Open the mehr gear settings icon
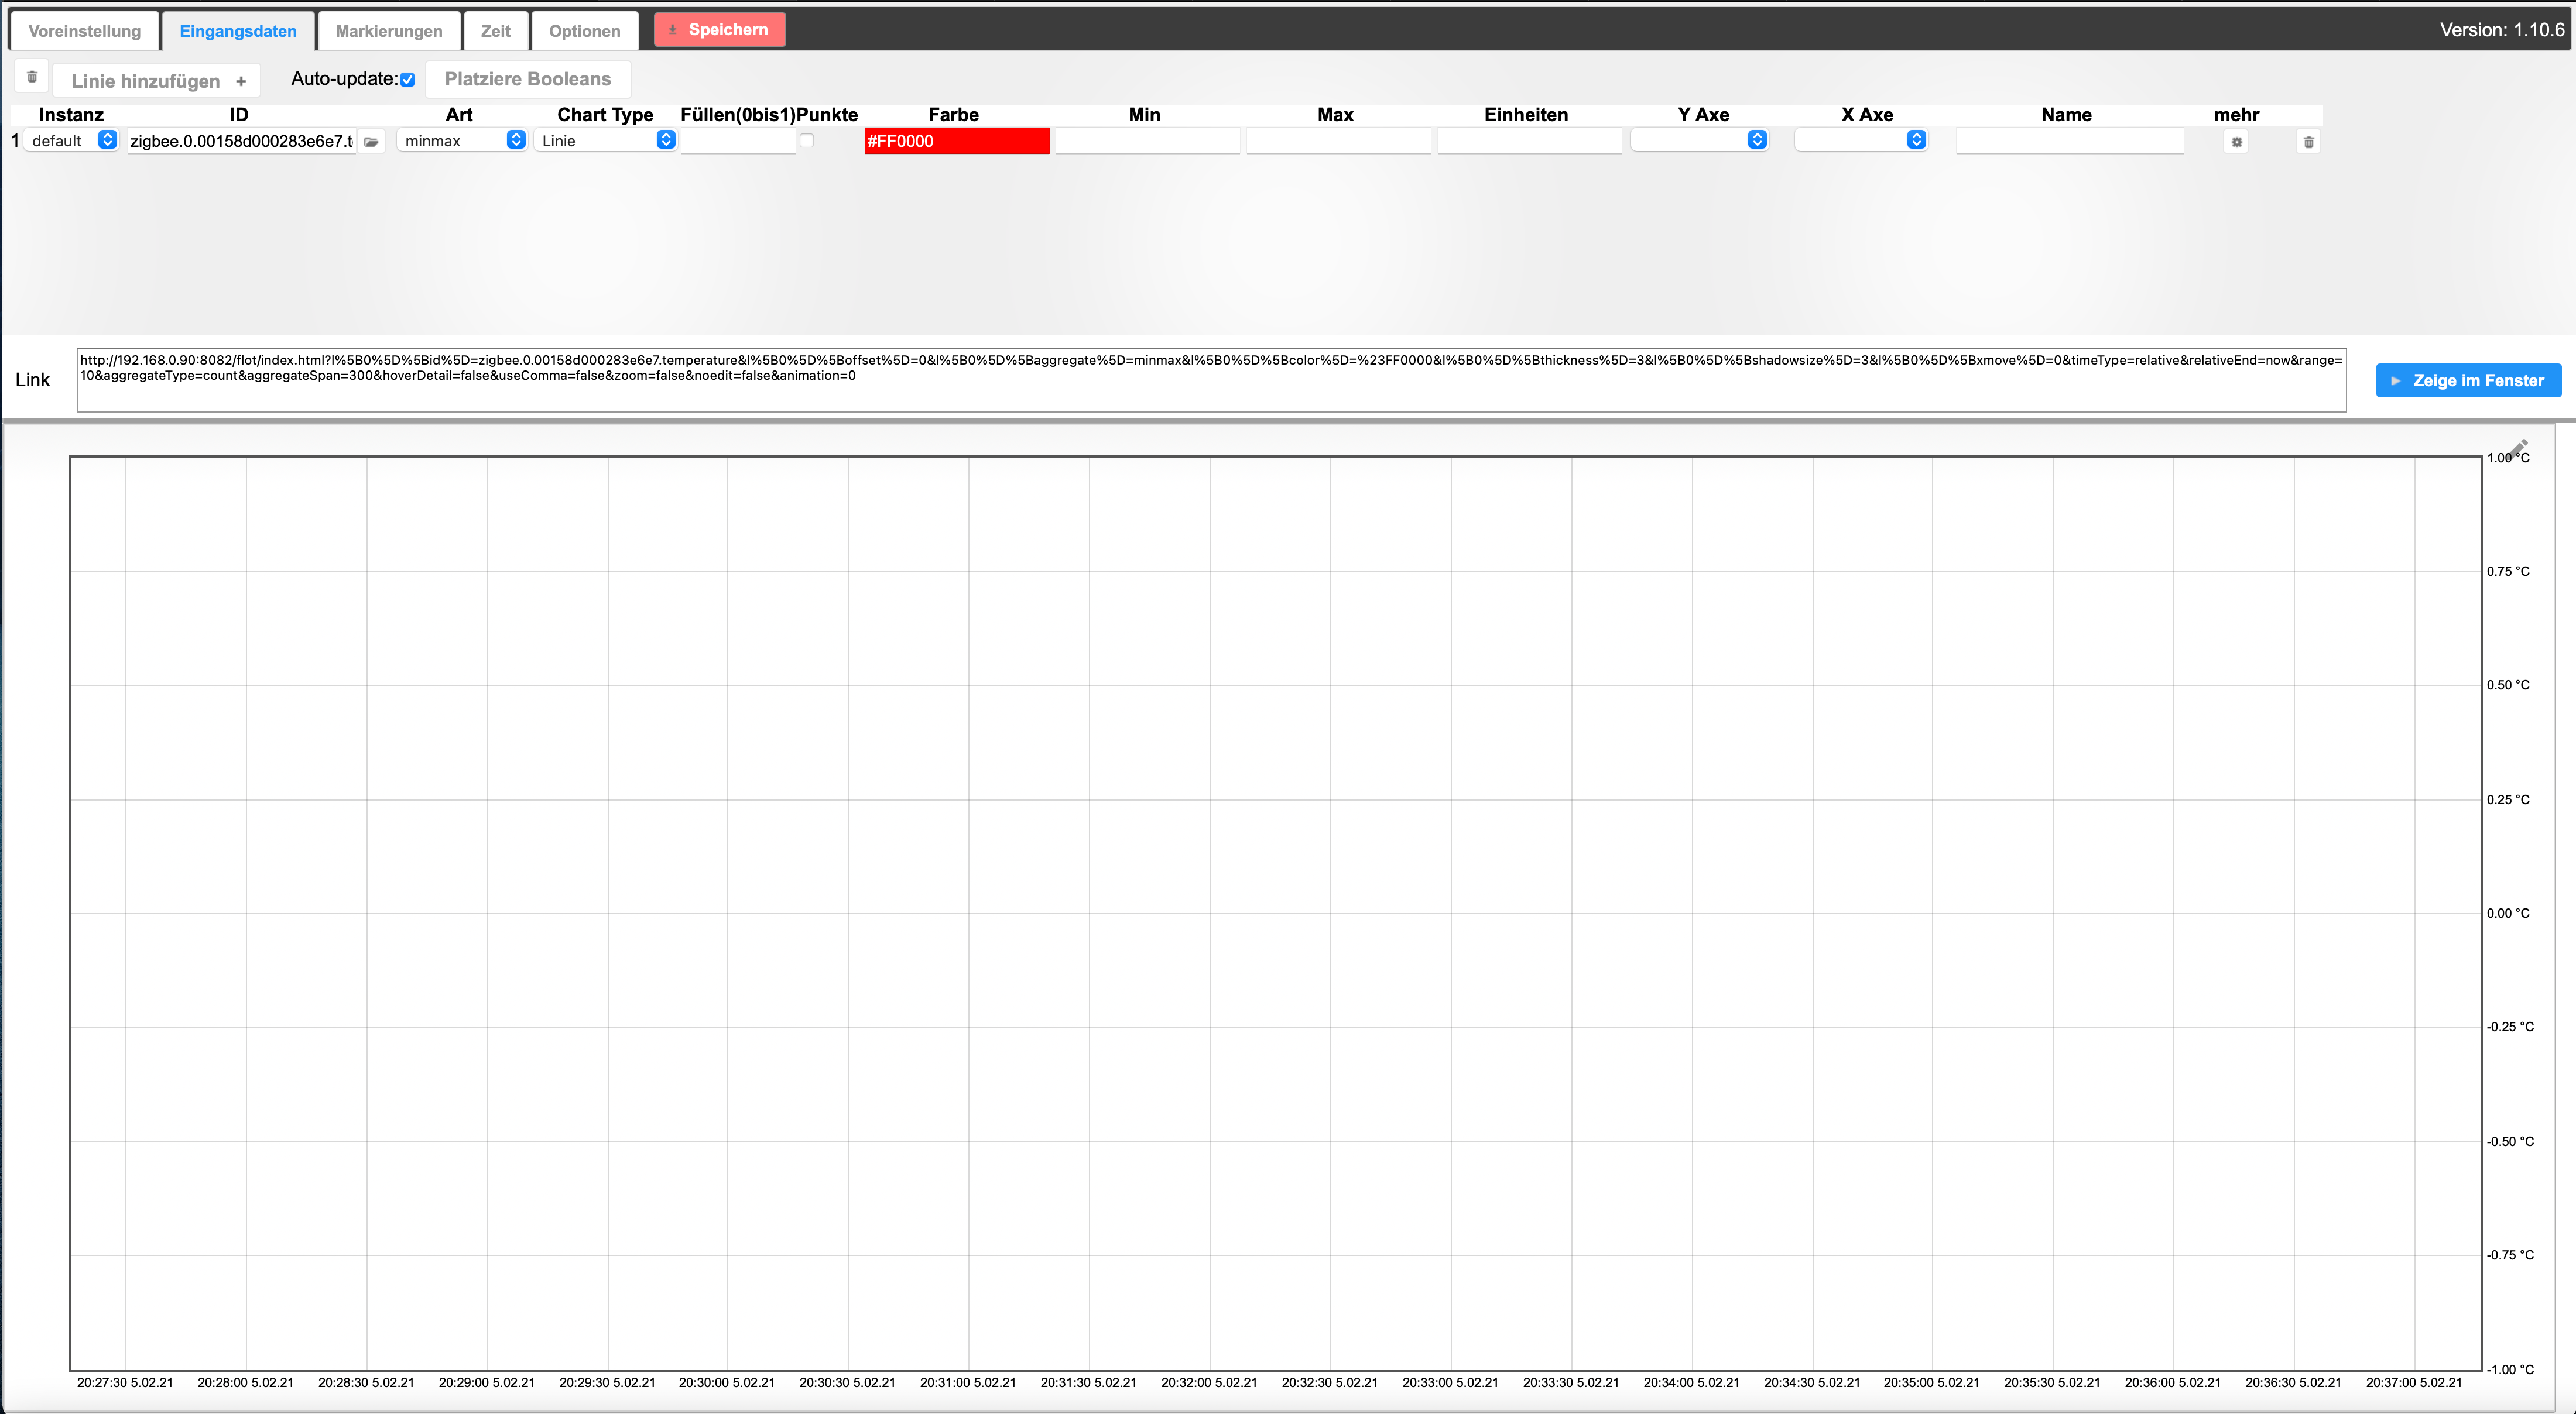This screenshot has height=1414, width=2576. pyautogui.click(x=2237, y=142)
